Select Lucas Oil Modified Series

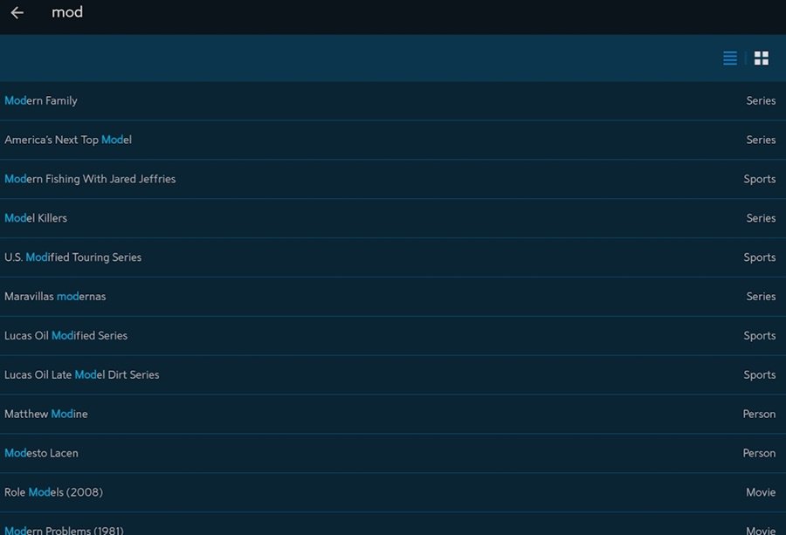pos(393,335)
